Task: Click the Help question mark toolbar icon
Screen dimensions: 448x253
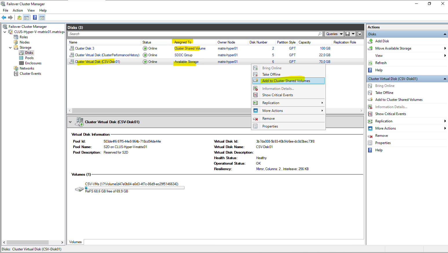Action: [x=35, y=18]
